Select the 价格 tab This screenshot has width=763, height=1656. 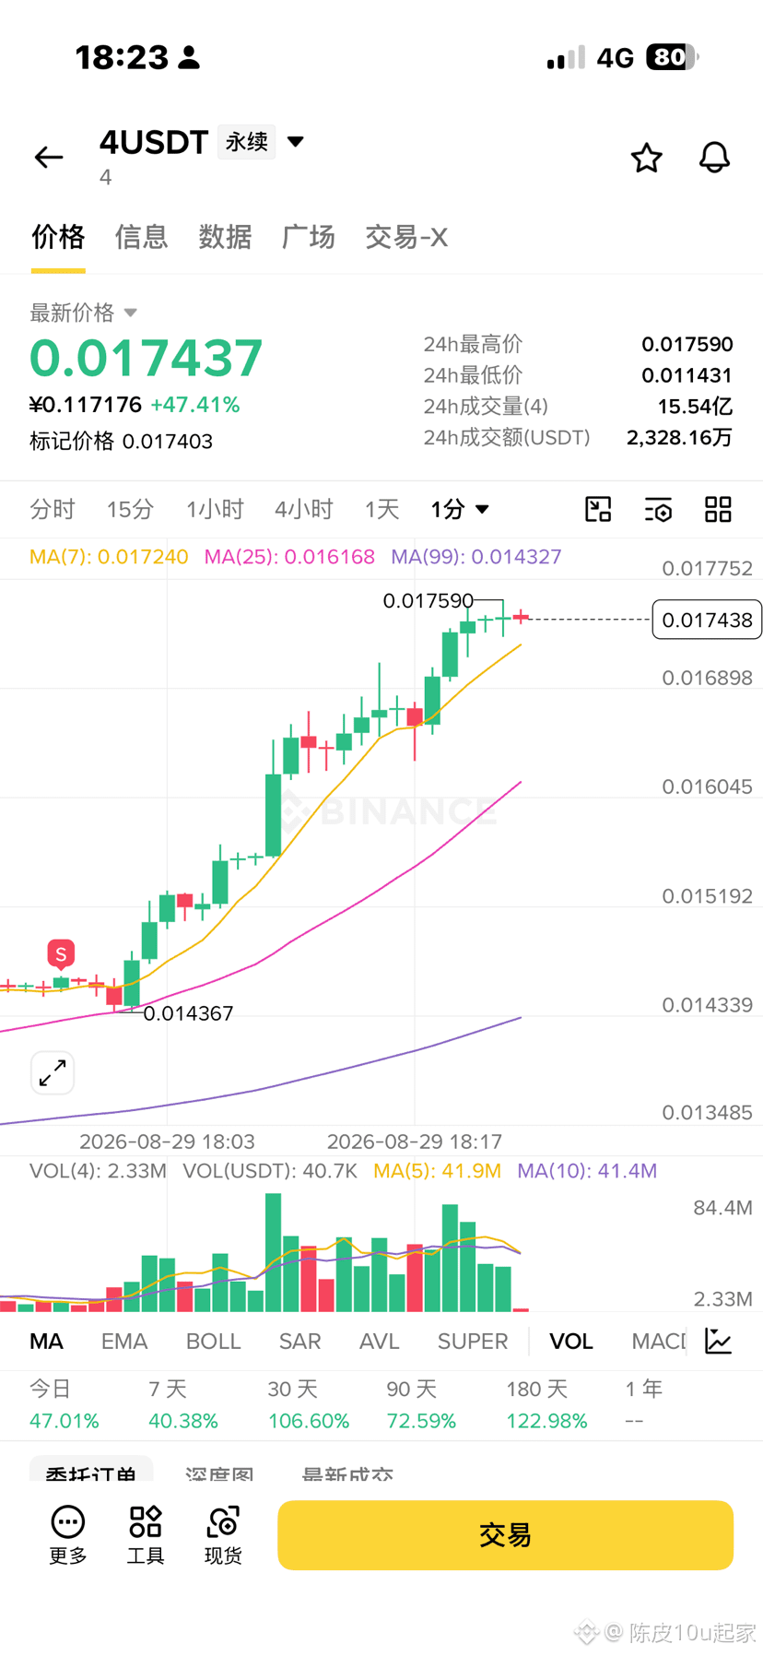click(x=58, y=237)
